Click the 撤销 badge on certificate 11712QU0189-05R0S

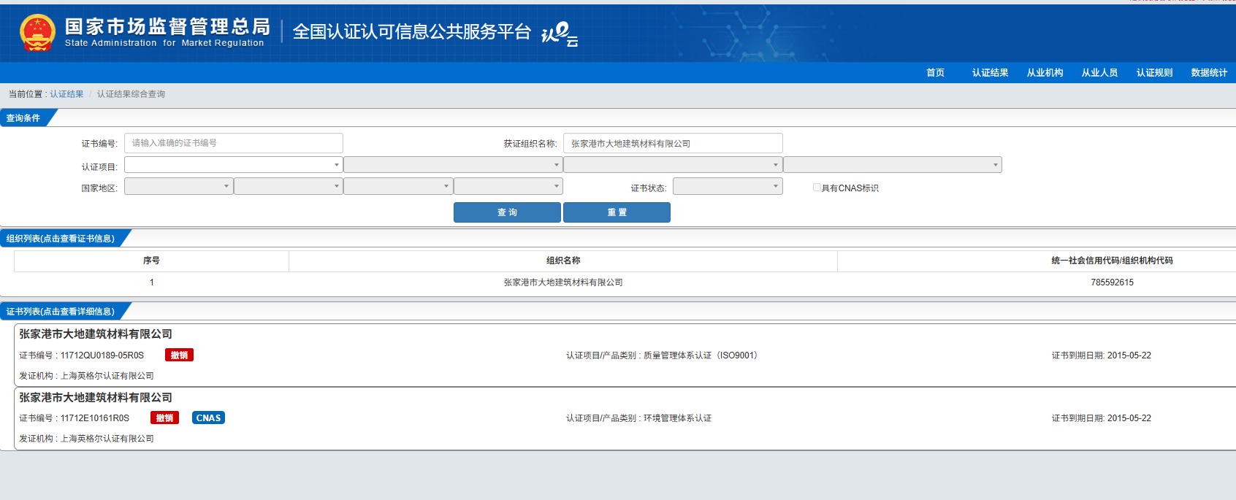pos(179,355)
